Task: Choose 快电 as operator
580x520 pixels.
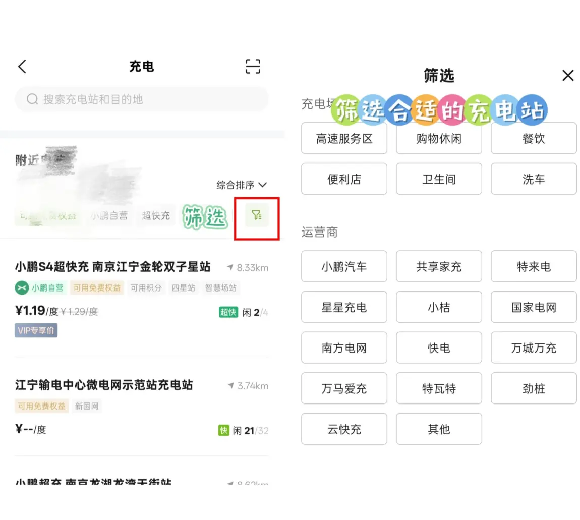Action: pyautogui.click(x=439, y=348)
